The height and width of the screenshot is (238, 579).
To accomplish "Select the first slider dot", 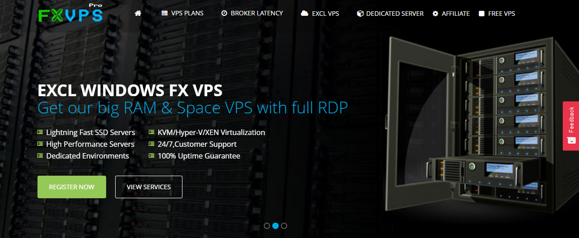I will coord(267,226).
